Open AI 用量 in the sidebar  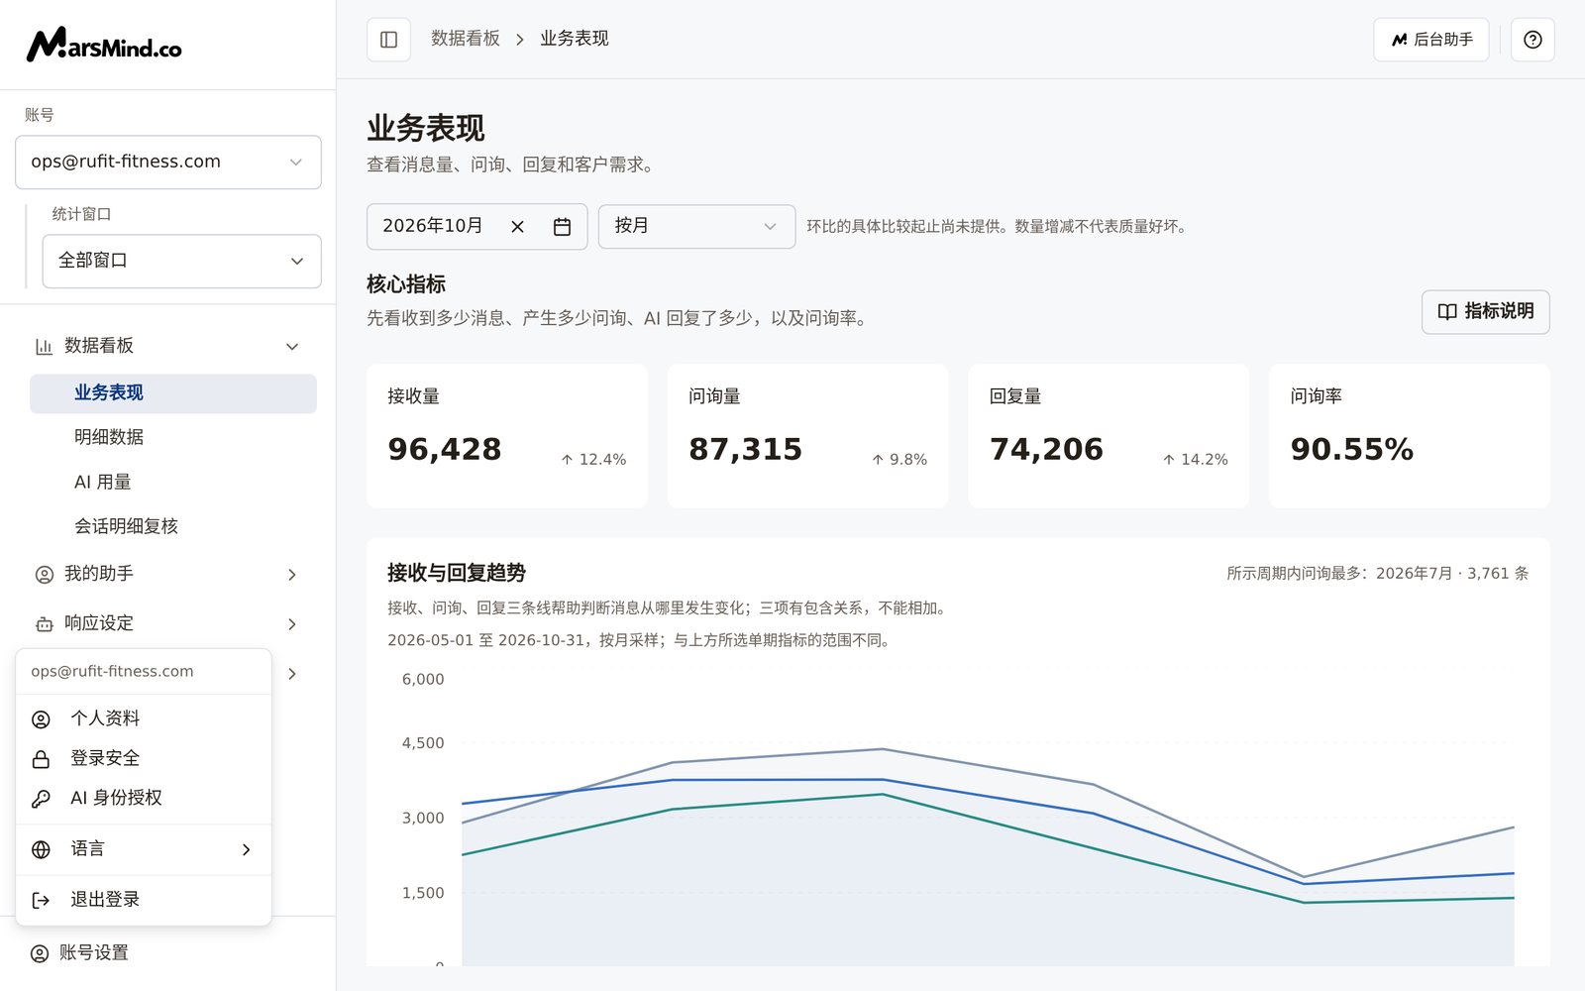pyautogui.click(x=173, y=482)
